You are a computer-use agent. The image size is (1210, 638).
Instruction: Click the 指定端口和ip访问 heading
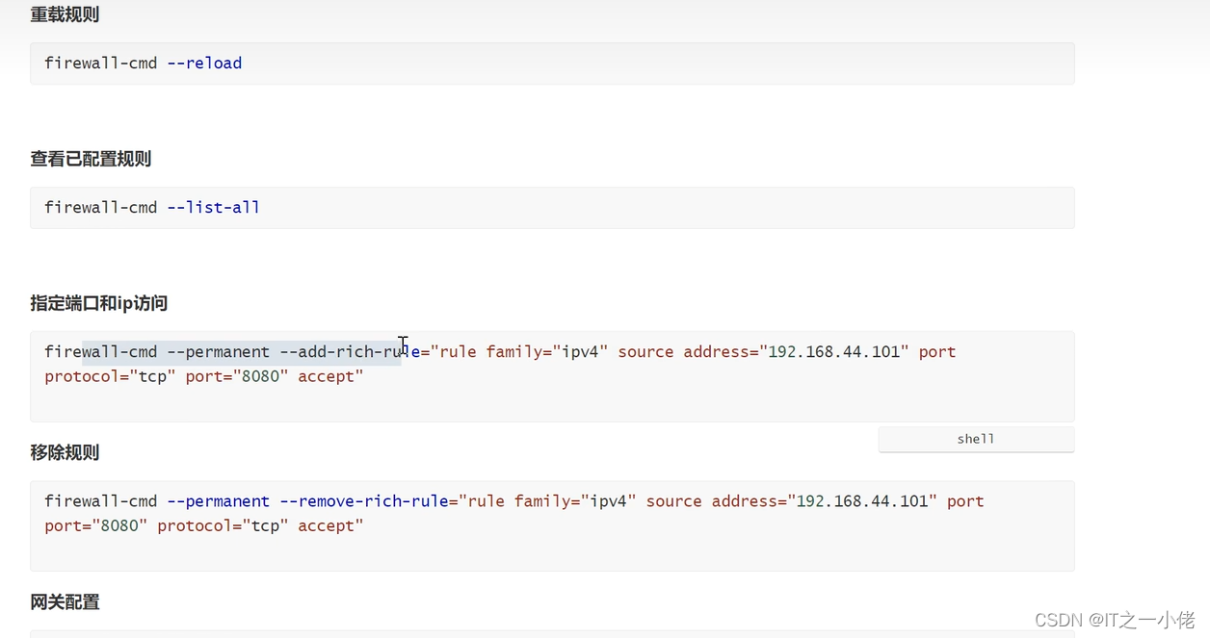coord(99,304)
